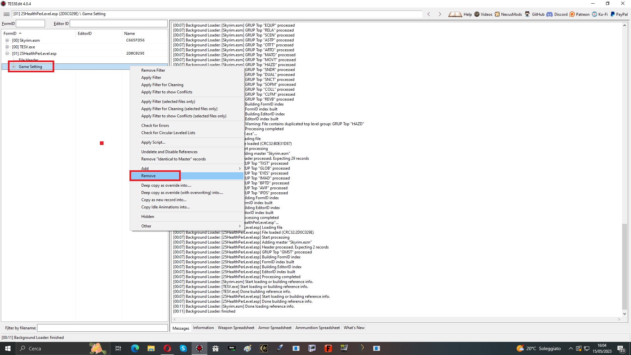Screen dimensions: 631x355
Task: Collapse the 25HealthPerLevel.esp node
Action: pos(7,54)
